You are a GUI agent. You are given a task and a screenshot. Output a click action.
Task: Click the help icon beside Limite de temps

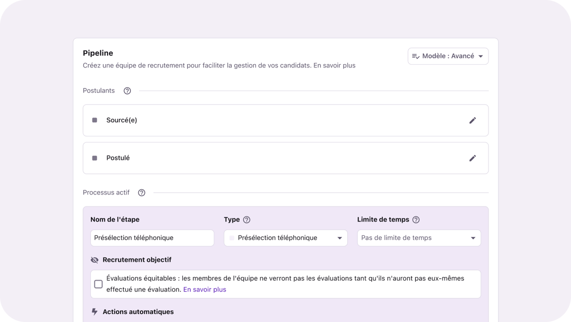416,220
